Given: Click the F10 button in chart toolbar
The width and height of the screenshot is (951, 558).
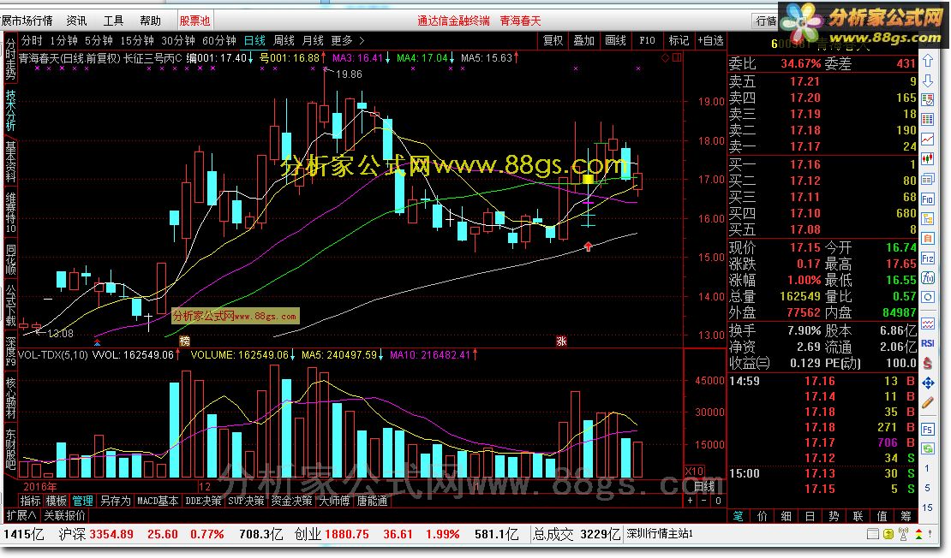Looking at the screenshot, I should (647, 40).
